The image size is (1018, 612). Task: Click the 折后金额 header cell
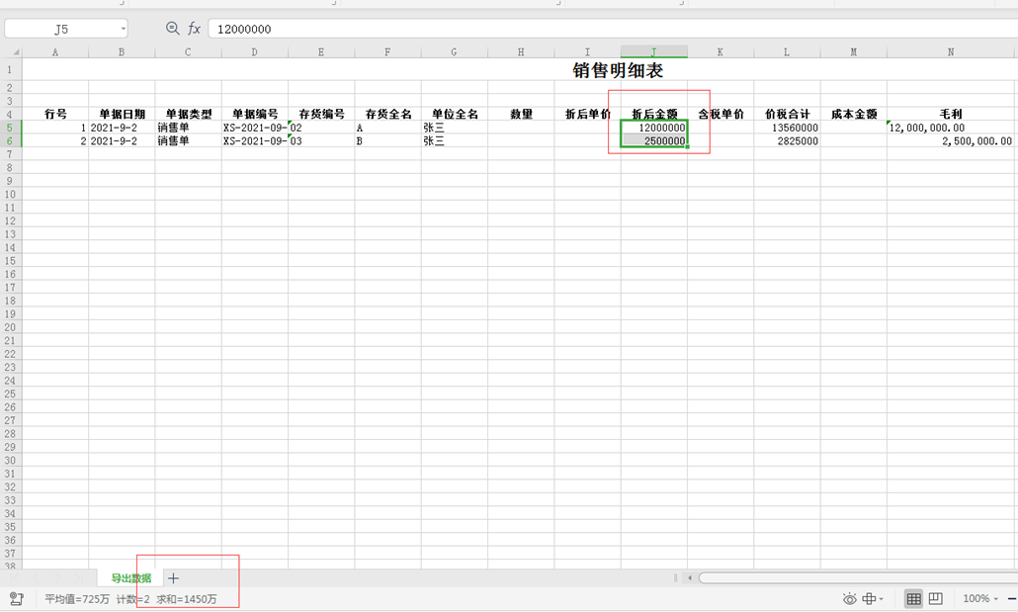click(654, 115)
